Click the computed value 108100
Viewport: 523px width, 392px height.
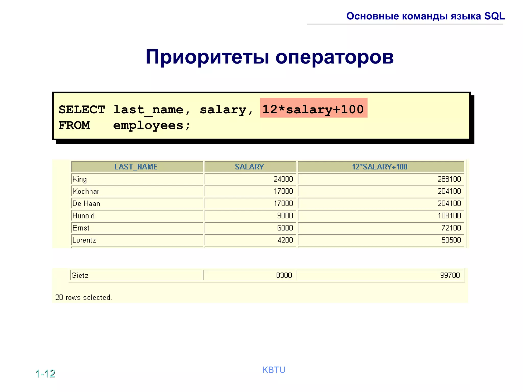[449, 216]
